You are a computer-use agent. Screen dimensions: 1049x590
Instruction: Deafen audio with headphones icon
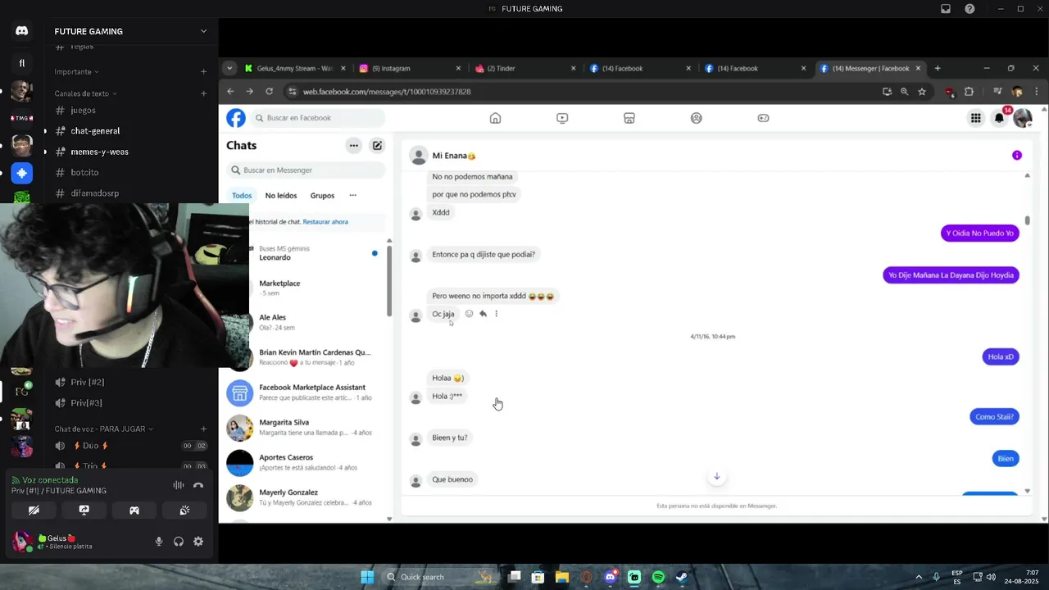(179, 542)
